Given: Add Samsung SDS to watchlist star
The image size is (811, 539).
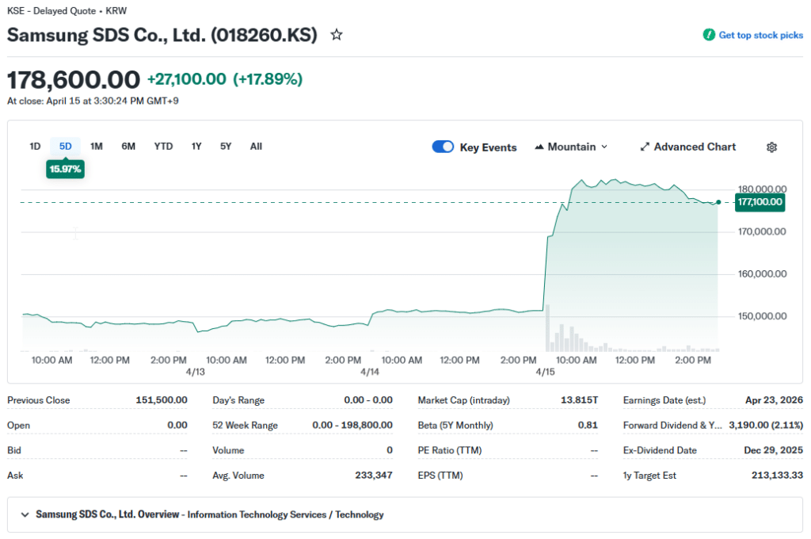Looking at the screenshot, I should (337, 35).
